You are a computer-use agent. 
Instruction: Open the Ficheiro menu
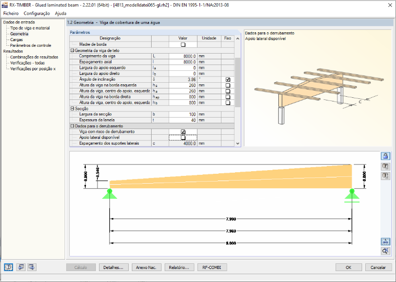(11, 14)
